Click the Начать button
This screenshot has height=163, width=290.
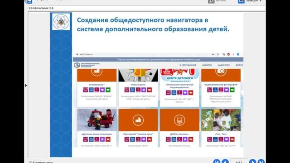pos(217,1)
